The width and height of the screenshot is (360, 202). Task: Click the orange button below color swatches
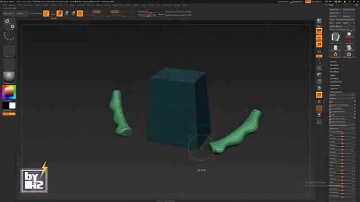9,114
